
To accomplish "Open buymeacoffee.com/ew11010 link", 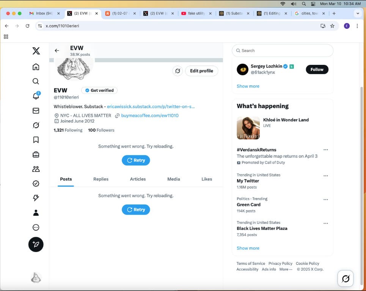I will [x=149, y=115].
